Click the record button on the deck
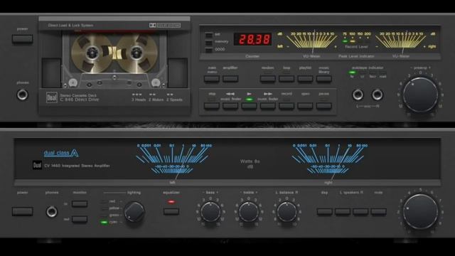This screenshot has width=455, height=256. tap(287, 106)
